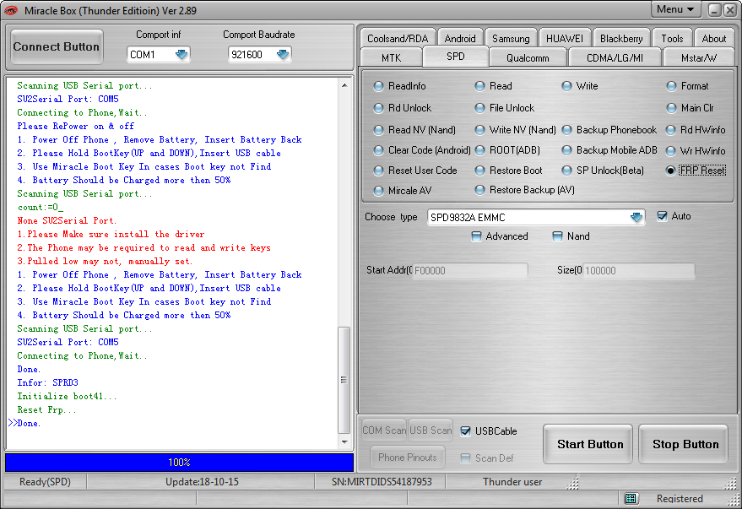Enable the Nand checkbox
This screenshot has width=742, height=509.
tap(557, 236)
